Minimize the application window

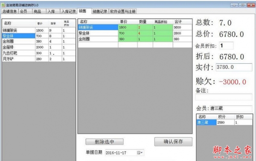pos(234,5)
